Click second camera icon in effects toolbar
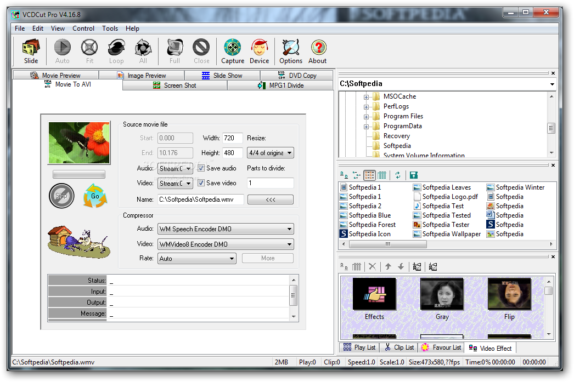This screenshot has width=574, height=382. click(433, 266)
